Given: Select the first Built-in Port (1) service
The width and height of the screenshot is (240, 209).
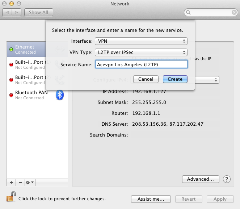Looking at the screenshot, I should point(26,64).
